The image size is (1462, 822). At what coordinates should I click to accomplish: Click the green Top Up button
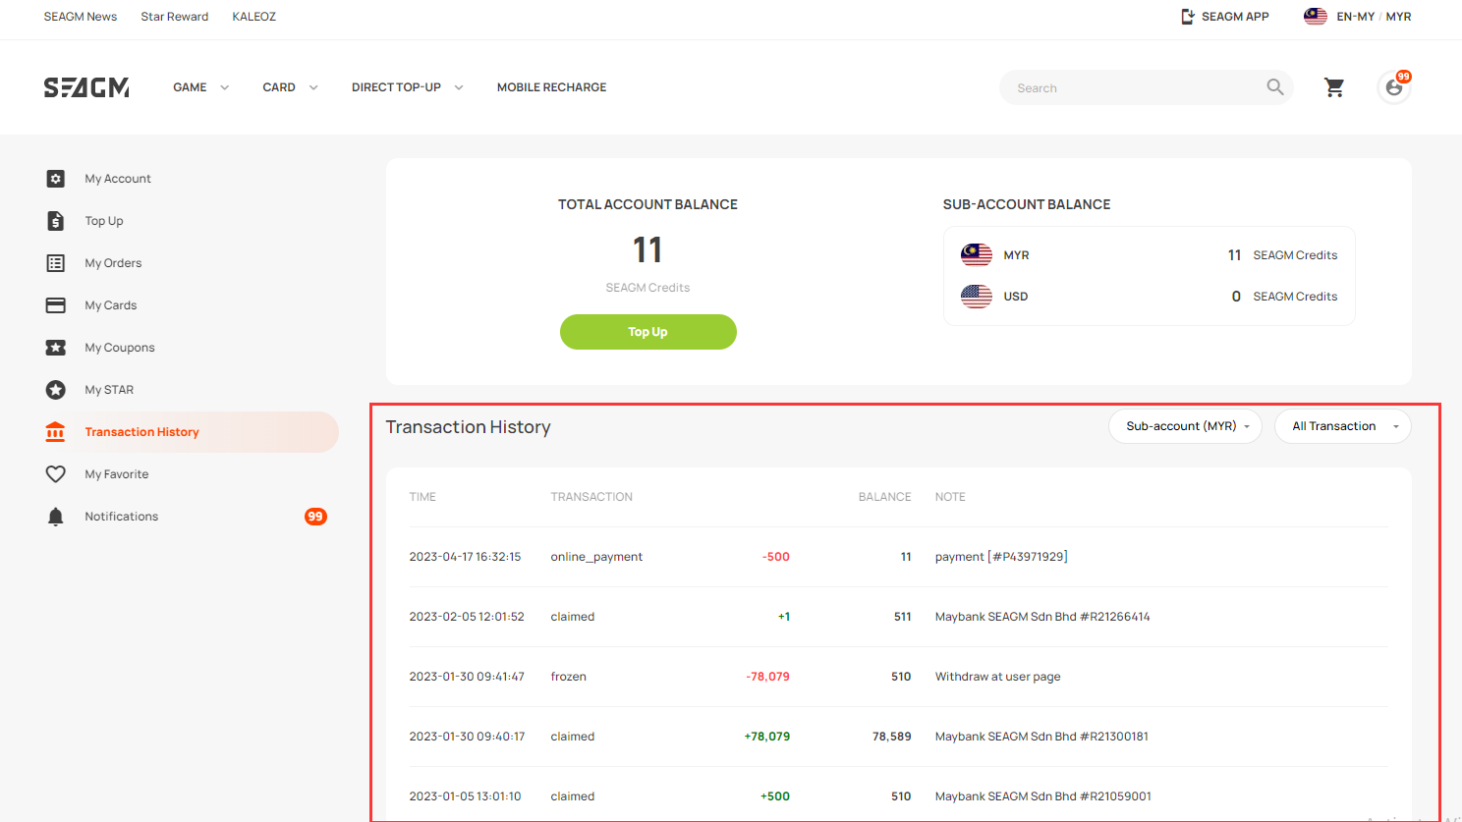[x=648, y=332]
